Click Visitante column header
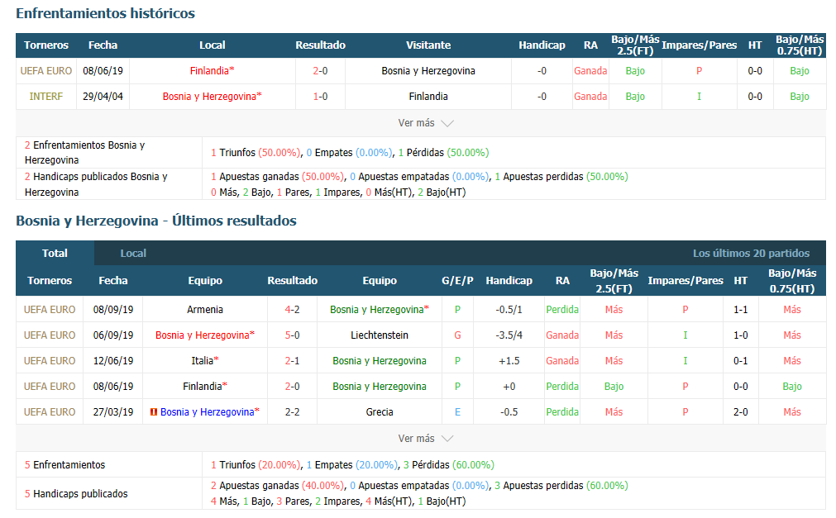This screenshot has width=836, height=518. (x=428, y=45)
